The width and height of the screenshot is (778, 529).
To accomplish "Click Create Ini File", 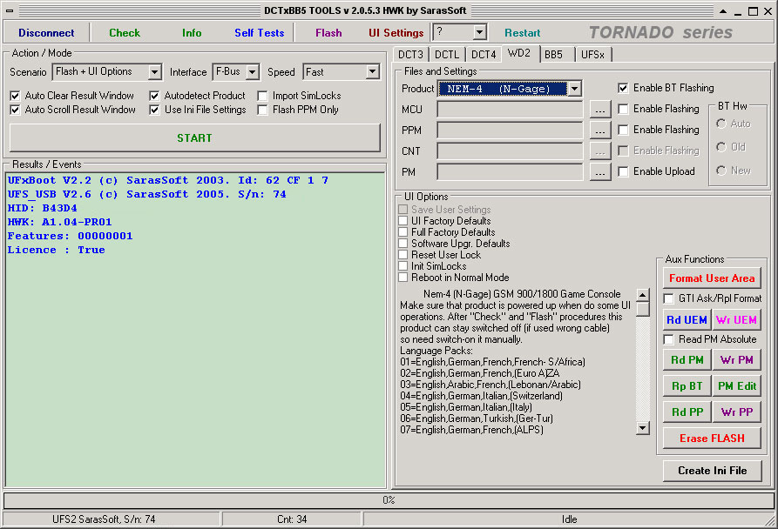I will coord(712,471).
